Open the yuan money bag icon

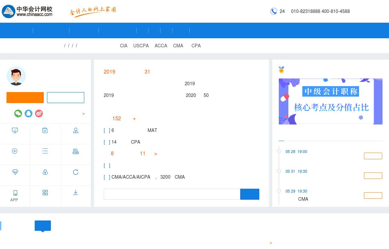pos(45,172)
